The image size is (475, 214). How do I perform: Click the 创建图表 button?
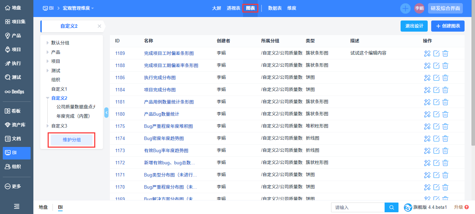[448, 26]
